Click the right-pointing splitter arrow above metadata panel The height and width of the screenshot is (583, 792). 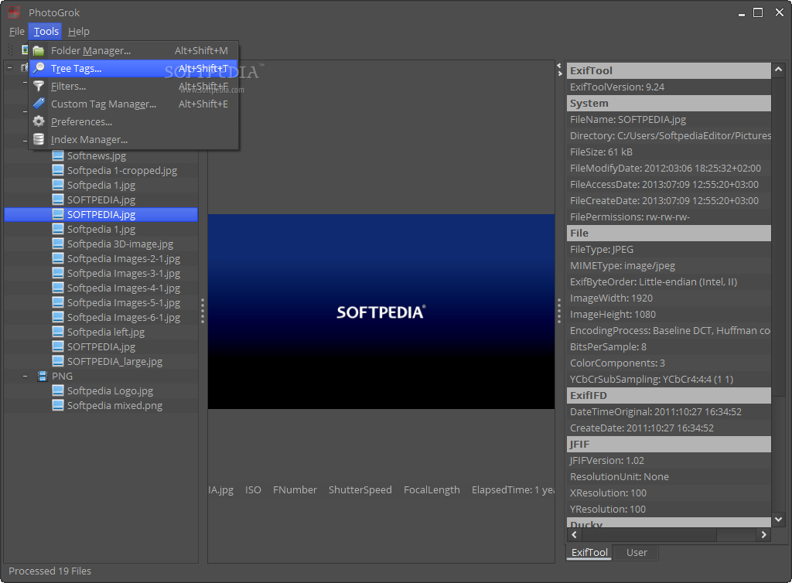[560, 73]
